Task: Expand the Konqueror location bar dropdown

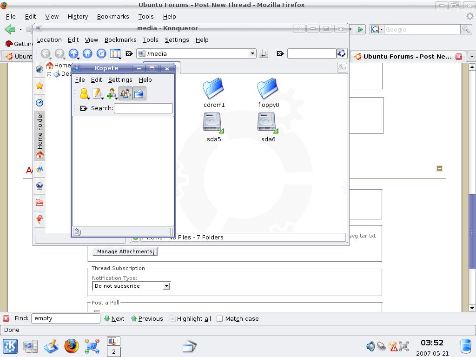Action: [252, 53]
